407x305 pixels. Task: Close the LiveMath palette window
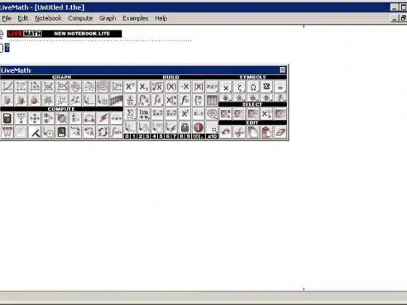[x=283, y=70]
